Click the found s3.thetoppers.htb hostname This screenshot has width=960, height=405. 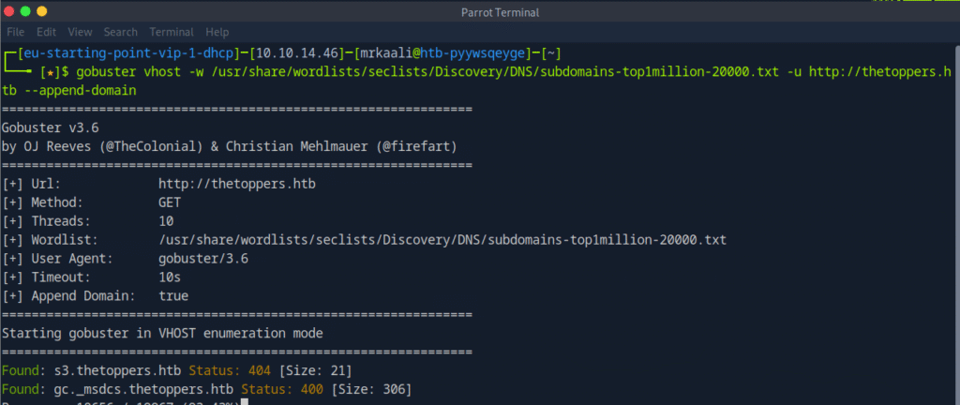[118, 370]
